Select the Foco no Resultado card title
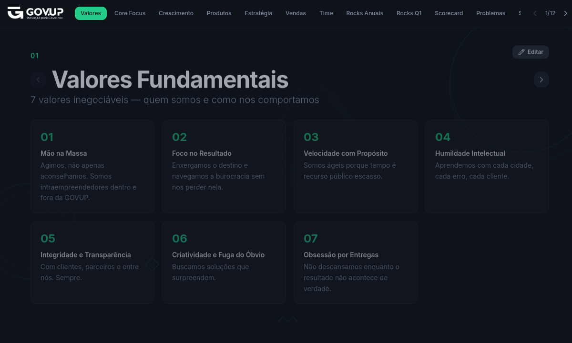 [202, 153]
